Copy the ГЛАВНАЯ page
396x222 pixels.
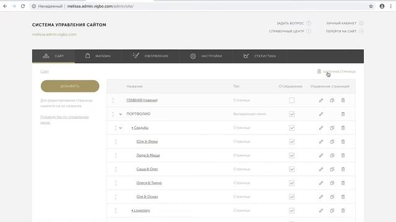tap(332, 100)
